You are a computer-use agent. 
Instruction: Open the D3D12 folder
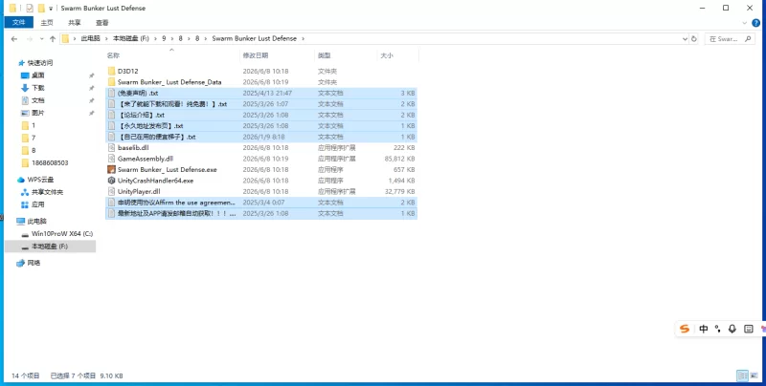coord(128,71)
